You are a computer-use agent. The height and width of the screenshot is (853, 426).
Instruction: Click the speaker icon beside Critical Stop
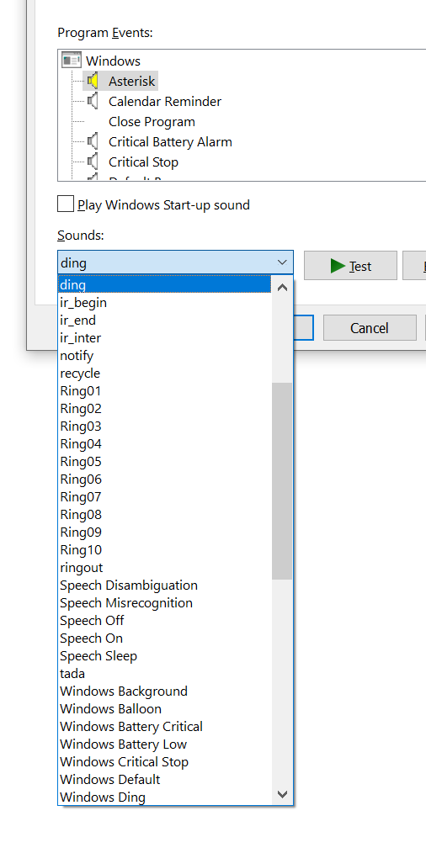(93, 162)
